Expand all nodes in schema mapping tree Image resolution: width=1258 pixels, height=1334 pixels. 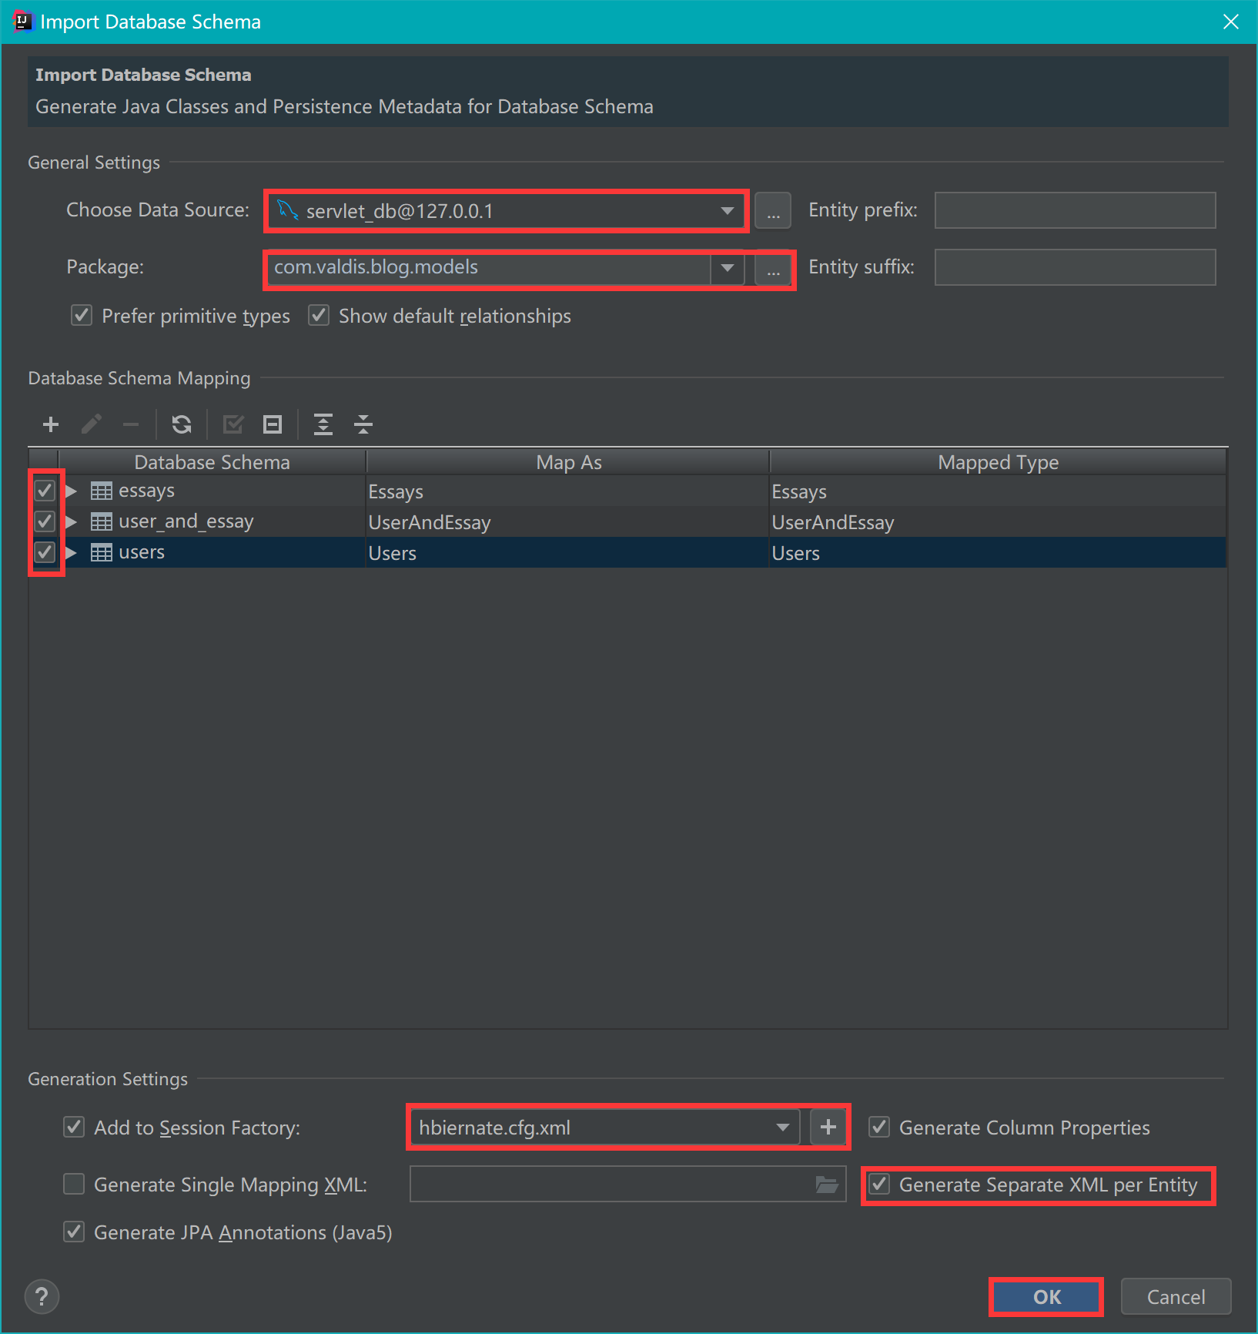323,424
